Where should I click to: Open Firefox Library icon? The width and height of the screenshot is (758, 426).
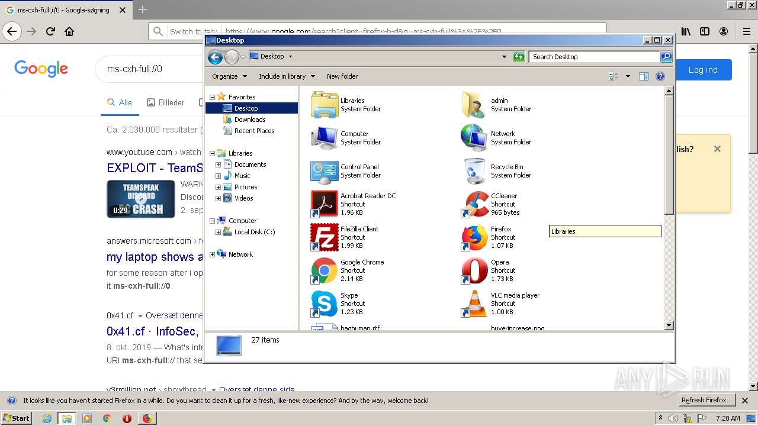(686, 31)
